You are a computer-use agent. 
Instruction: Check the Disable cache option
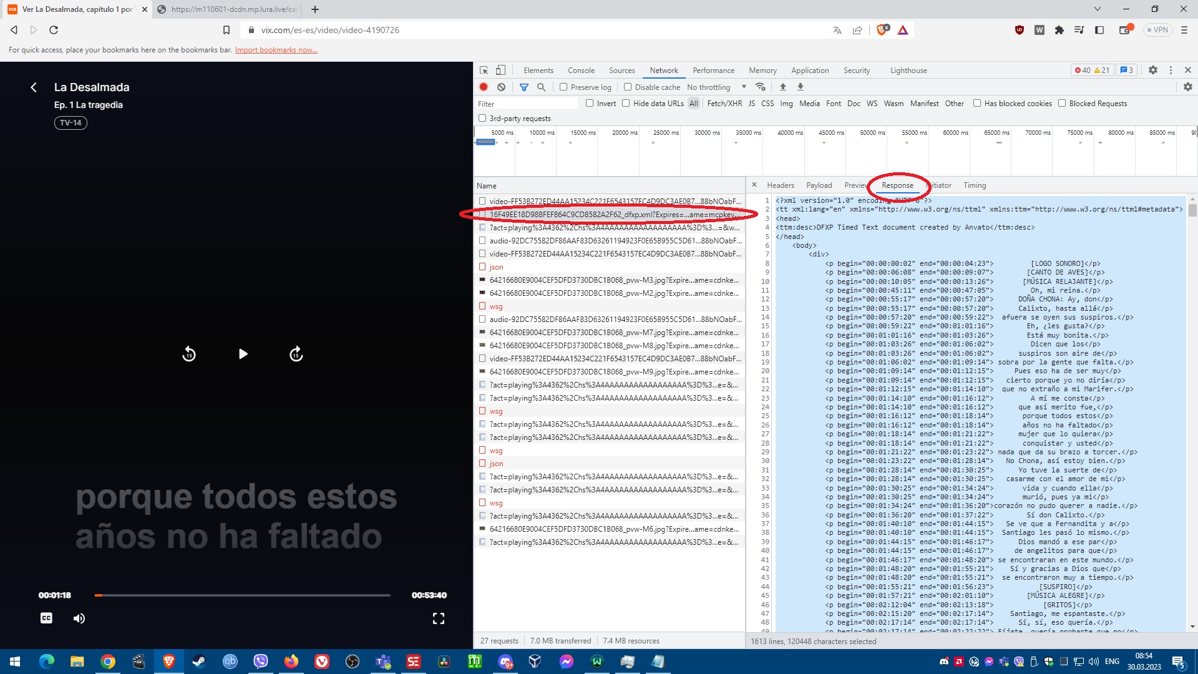pos(628,87)
